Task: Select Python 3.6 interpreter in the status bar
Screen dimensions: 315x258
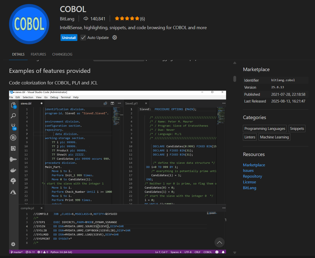Action: (x=61, y=252)
